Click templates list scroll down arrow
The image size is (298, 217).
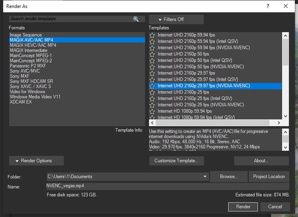tap(285, 116)
